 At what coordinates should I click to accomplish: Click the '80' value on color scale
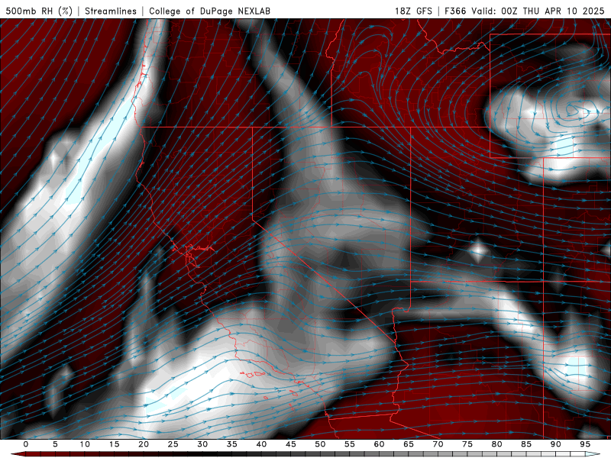(496, 444)
